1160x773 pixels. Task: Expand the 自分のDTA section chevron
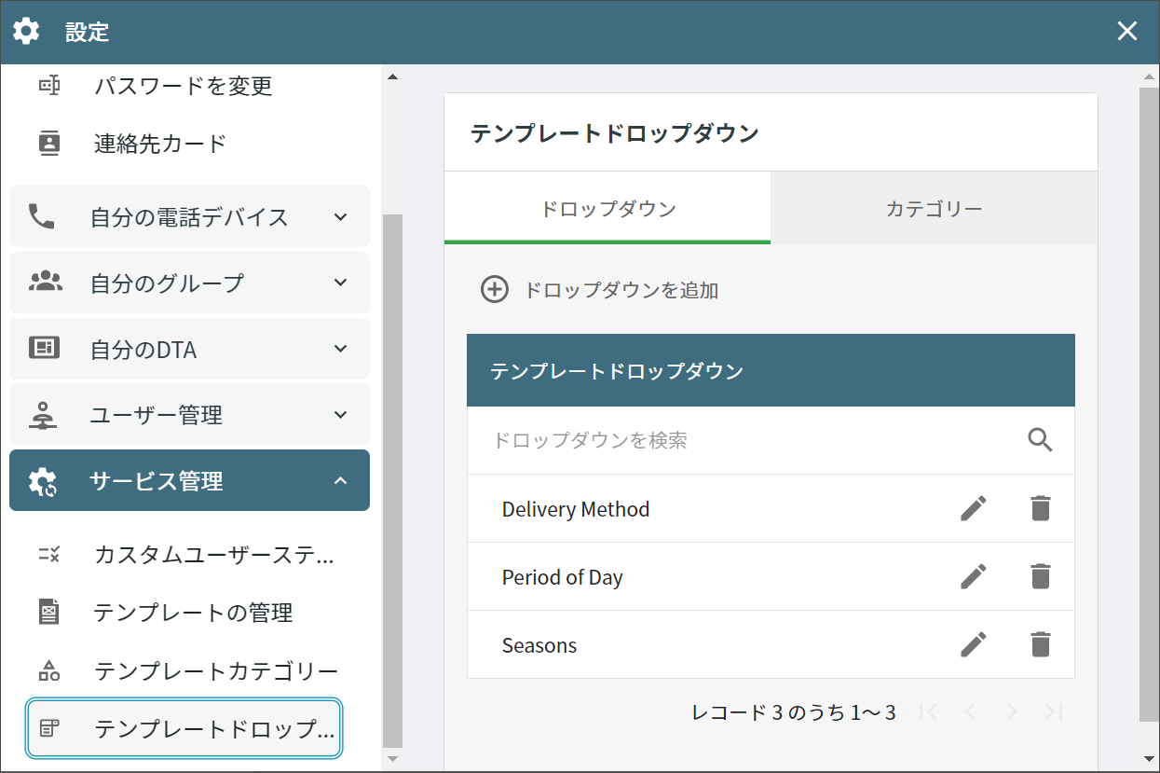pyautogui.click(x=341, y=349)
